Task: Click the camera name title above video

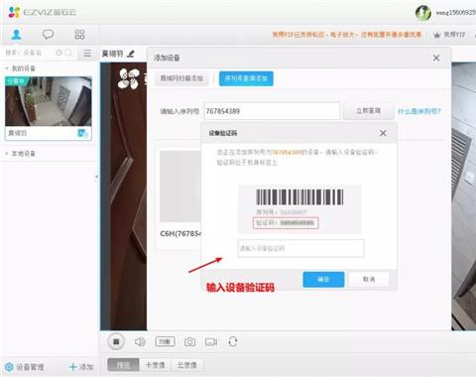Action: point(112,54)
